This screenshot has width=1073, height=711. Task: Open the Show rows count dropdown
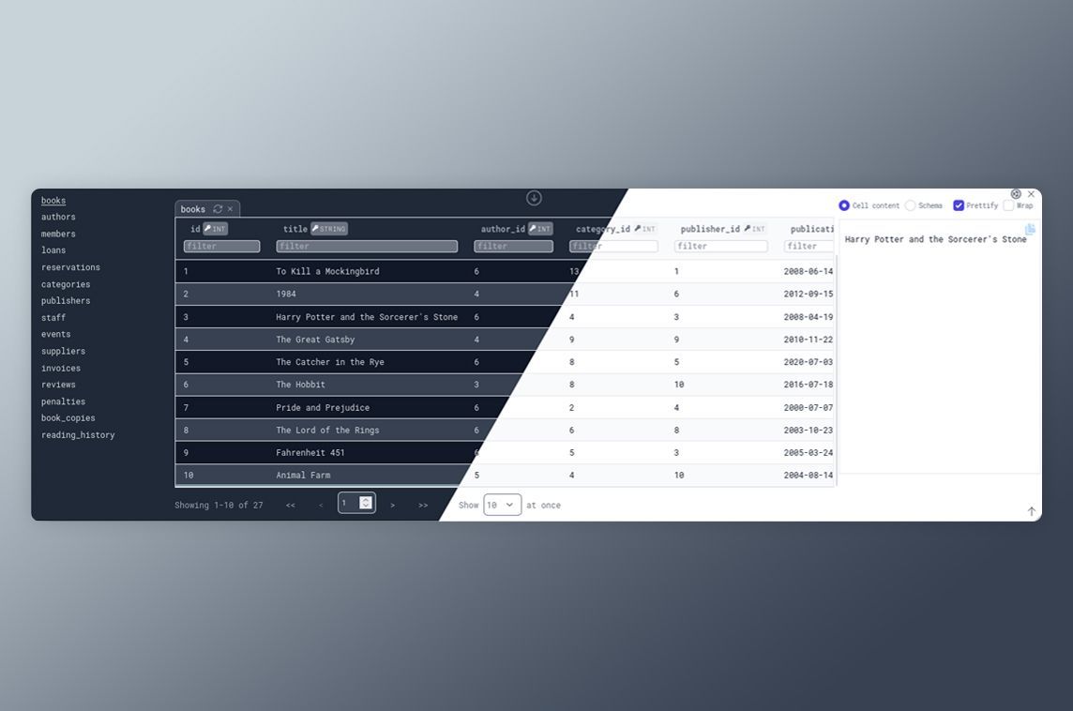[x=502, y=505]
